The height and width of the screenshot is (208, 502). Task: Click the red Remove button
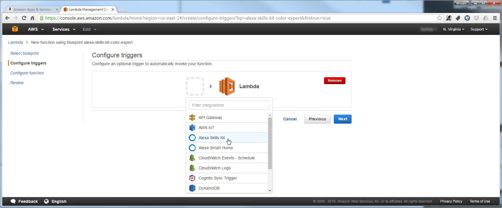coord(335,81)
